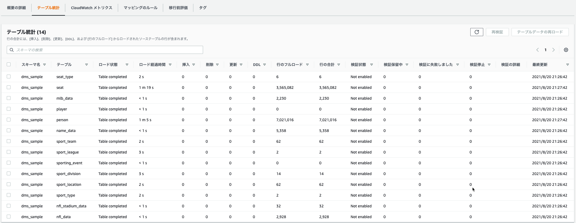Sort by スキーマ名 column arrow
Screen dimensions: 576x223
coord(44,65)
